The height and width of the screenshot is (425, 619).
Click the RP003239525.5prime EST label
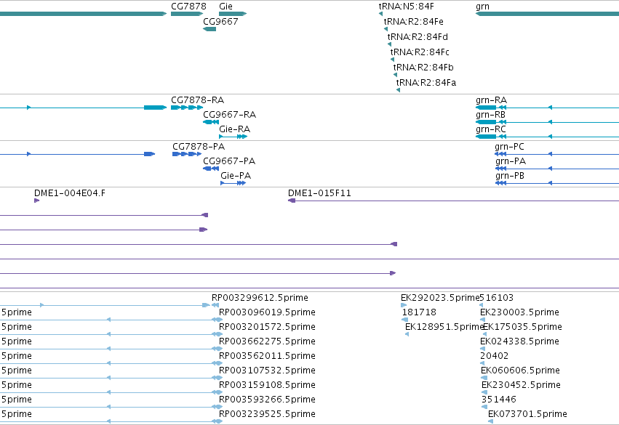click(x=267, y=414)
